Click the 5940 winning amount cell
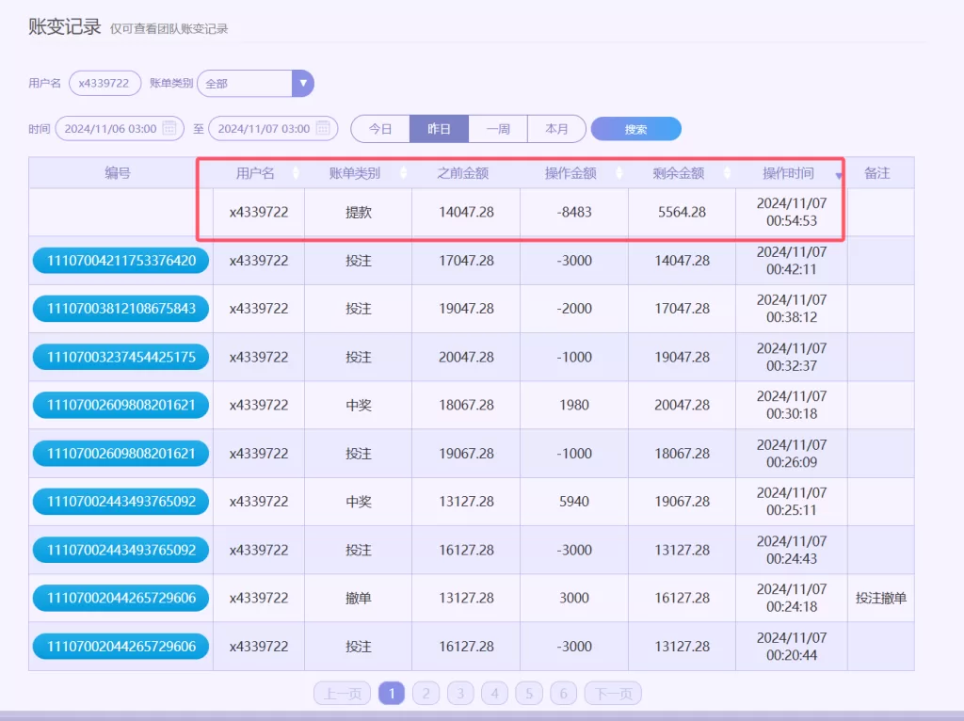The image size is (964, 721). pyautogui.click(x=574, y=502)
